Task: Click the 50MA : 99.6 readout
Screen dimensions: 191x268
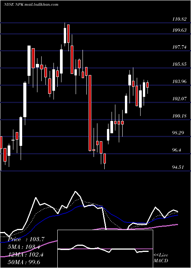Action: point(24,262)
